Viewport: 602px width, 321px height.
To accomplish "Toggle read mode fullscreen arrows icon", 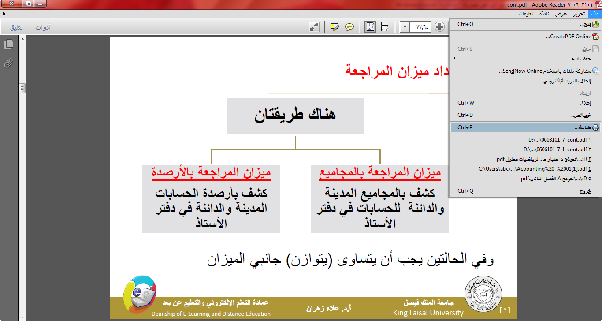I will coord(314,27).
